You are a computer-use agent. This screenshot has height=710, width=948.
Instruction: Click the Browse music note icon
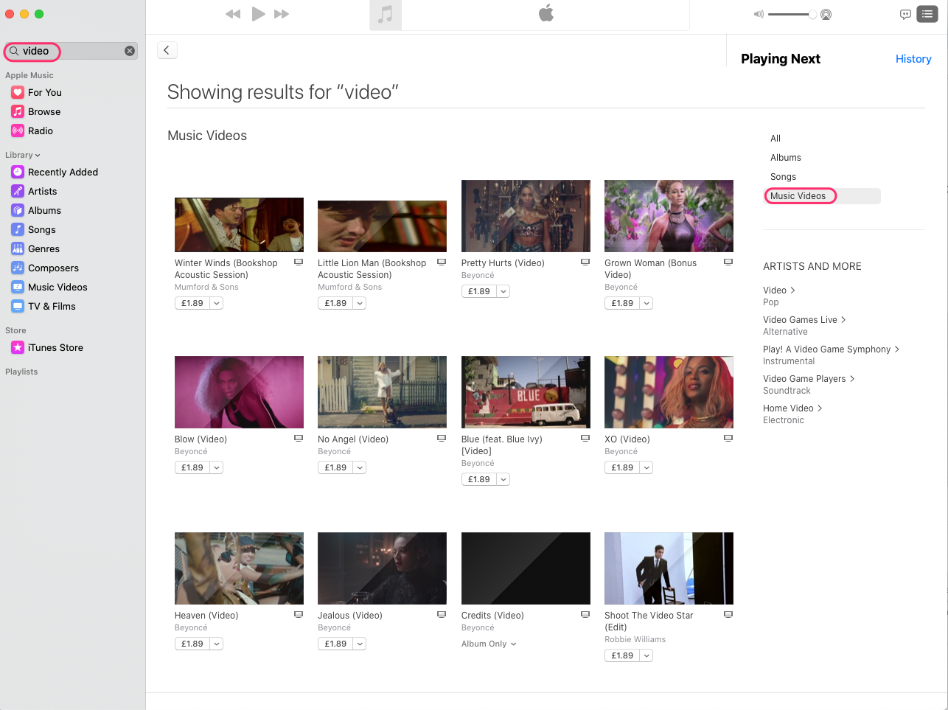[x=18, y=111]
